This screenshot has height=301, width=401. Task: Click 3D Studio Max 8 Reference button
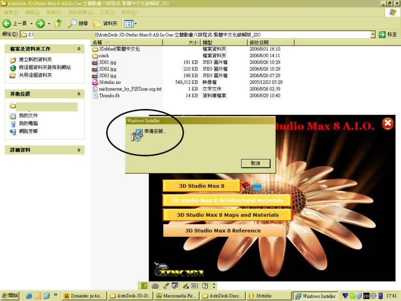coord(223,231)
